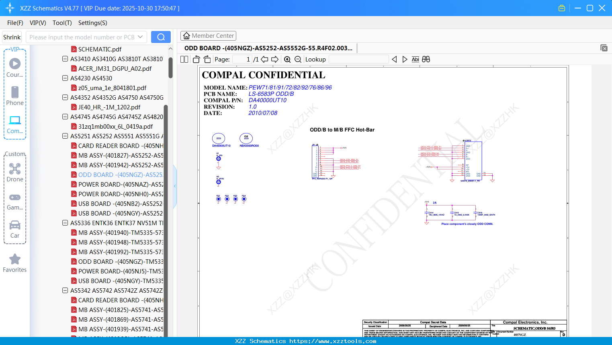Open the Drone schematics category

[x=15, y=172]
